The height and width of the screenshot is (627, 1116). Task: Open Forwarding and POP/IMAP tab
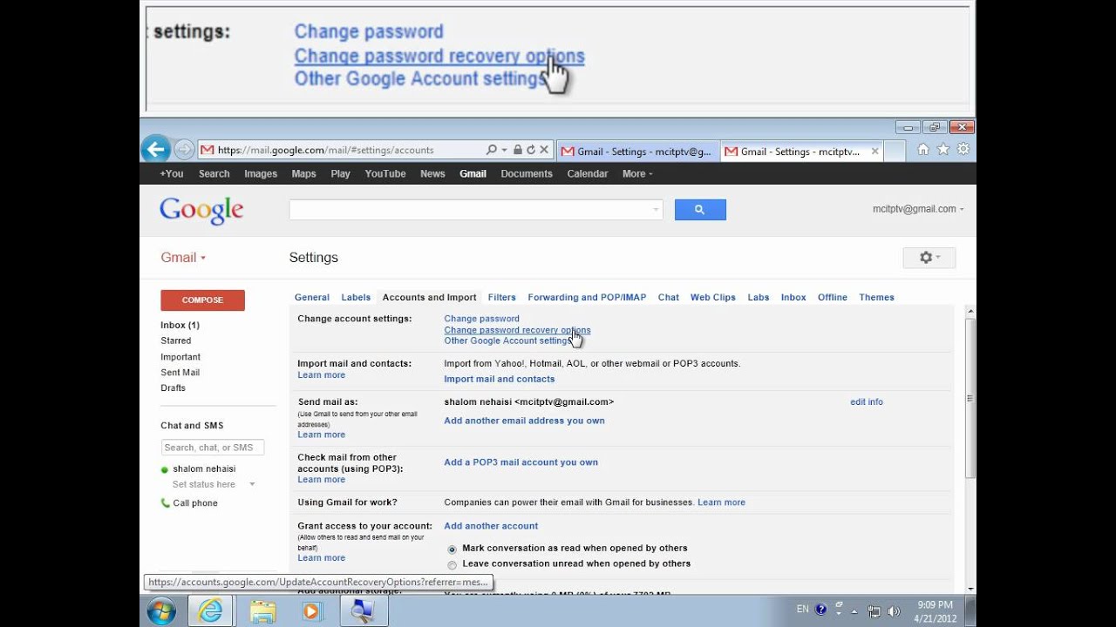pos(587,297)
